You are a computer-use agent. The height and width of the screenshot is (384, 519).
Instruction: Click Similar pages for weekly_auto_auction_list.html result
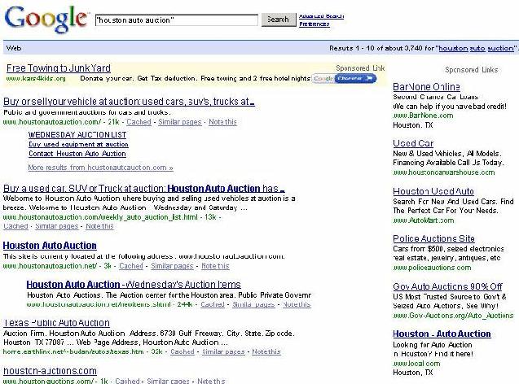[57, 226]
